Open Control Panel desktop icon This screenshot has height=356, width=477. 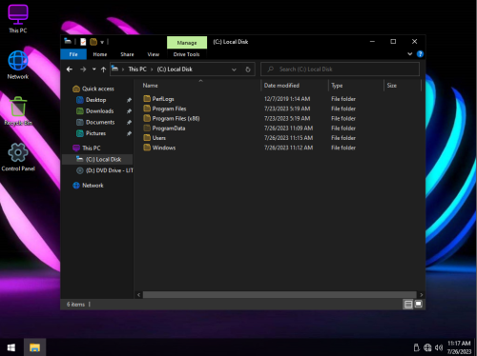coord(18,157)
